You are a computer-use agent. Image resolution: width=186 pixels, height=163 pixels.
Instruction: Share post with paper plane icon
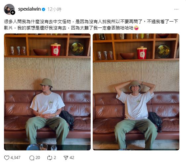66,158
